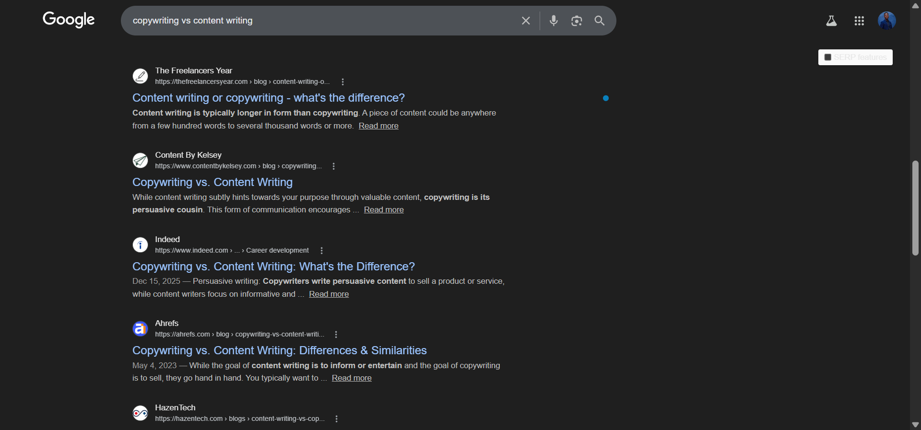921x430 pixels.
Task: Click Content By Kelsey favicon
Action: 140,160
